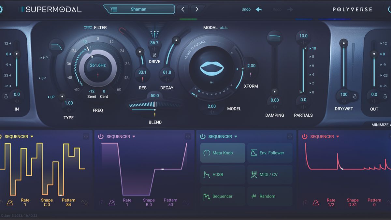Viewport: 391px width, 220px height.
Task: Open the orange SEQUENCER dropdown
Action: pyautogui.click(x=33, y=136)
